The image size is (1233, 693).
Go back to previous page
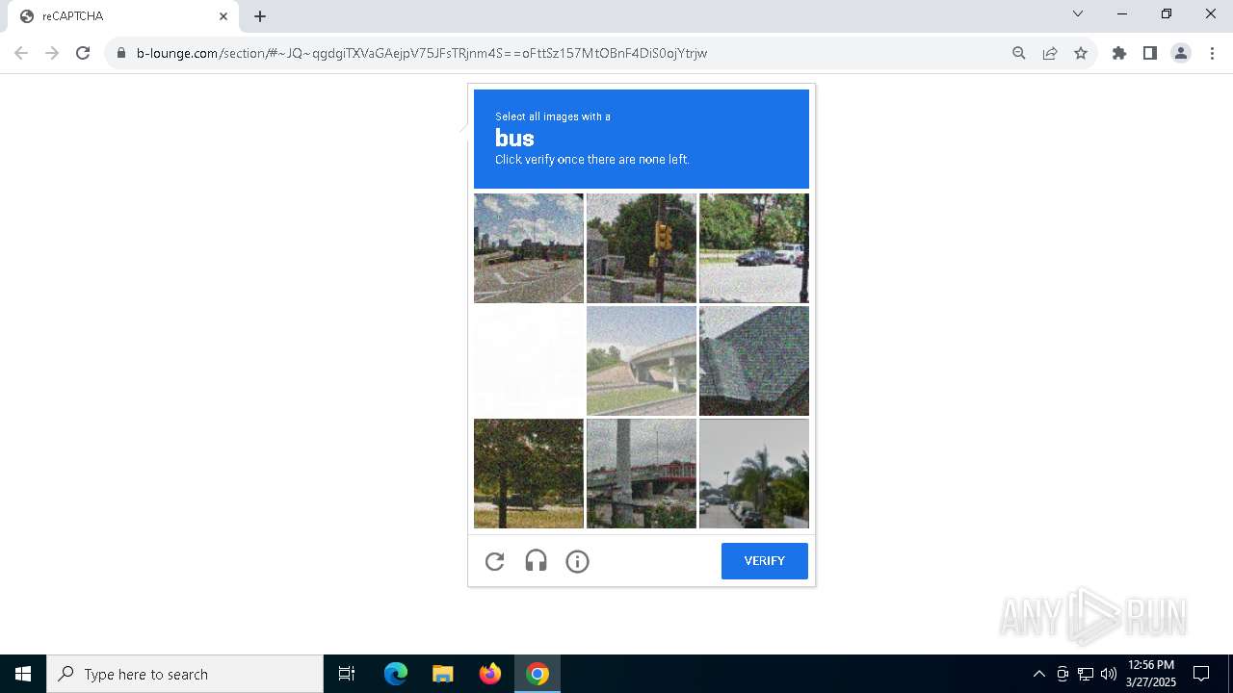pyautogui.click(x=21, y=53)
